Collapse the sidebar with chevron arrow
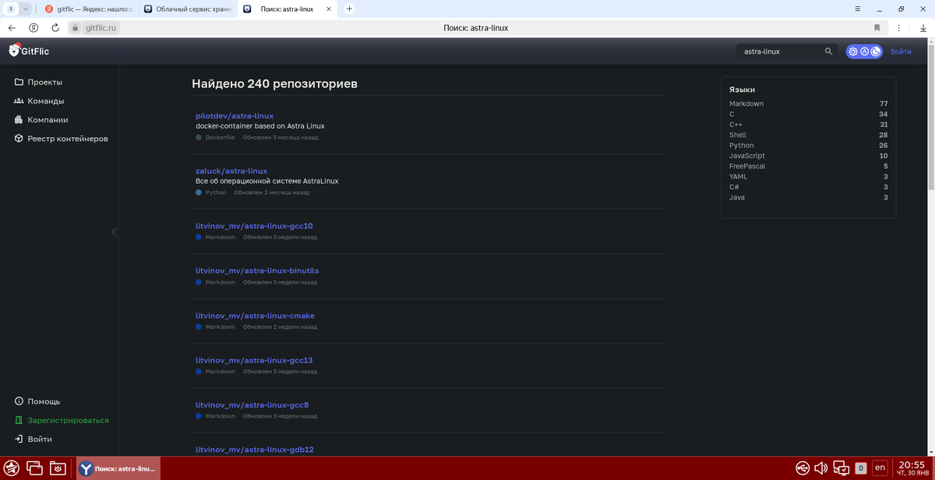The image size is (935, 480). coord(115,231)
